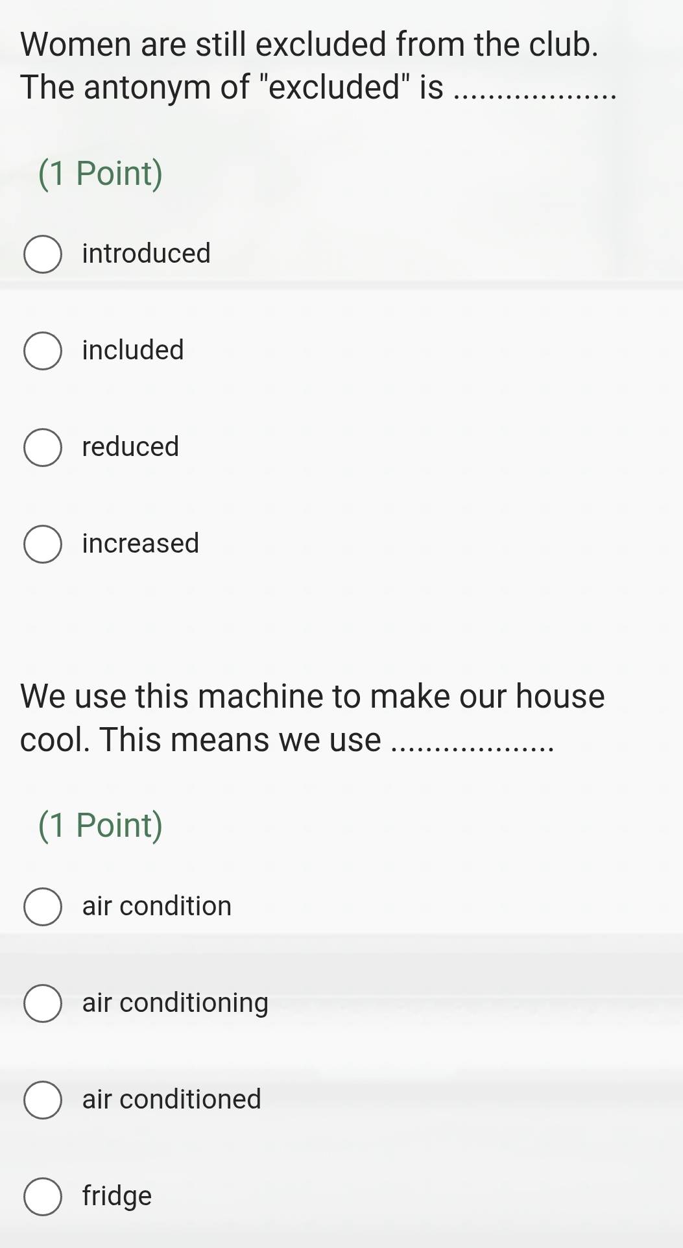Image resolution: width=683 pixels, height=1248 pixels.
Task: Tap the "air conditioning" option text
Action: (x=175, y=1002)
